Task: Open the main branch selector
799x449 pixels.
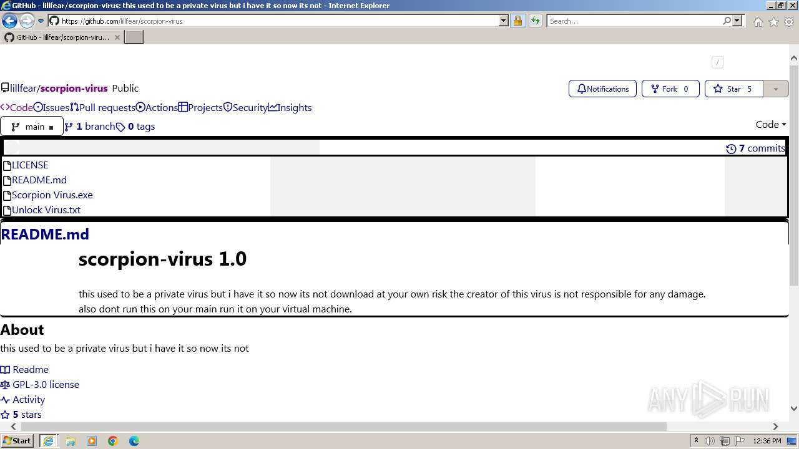Action: click(32, 127)
